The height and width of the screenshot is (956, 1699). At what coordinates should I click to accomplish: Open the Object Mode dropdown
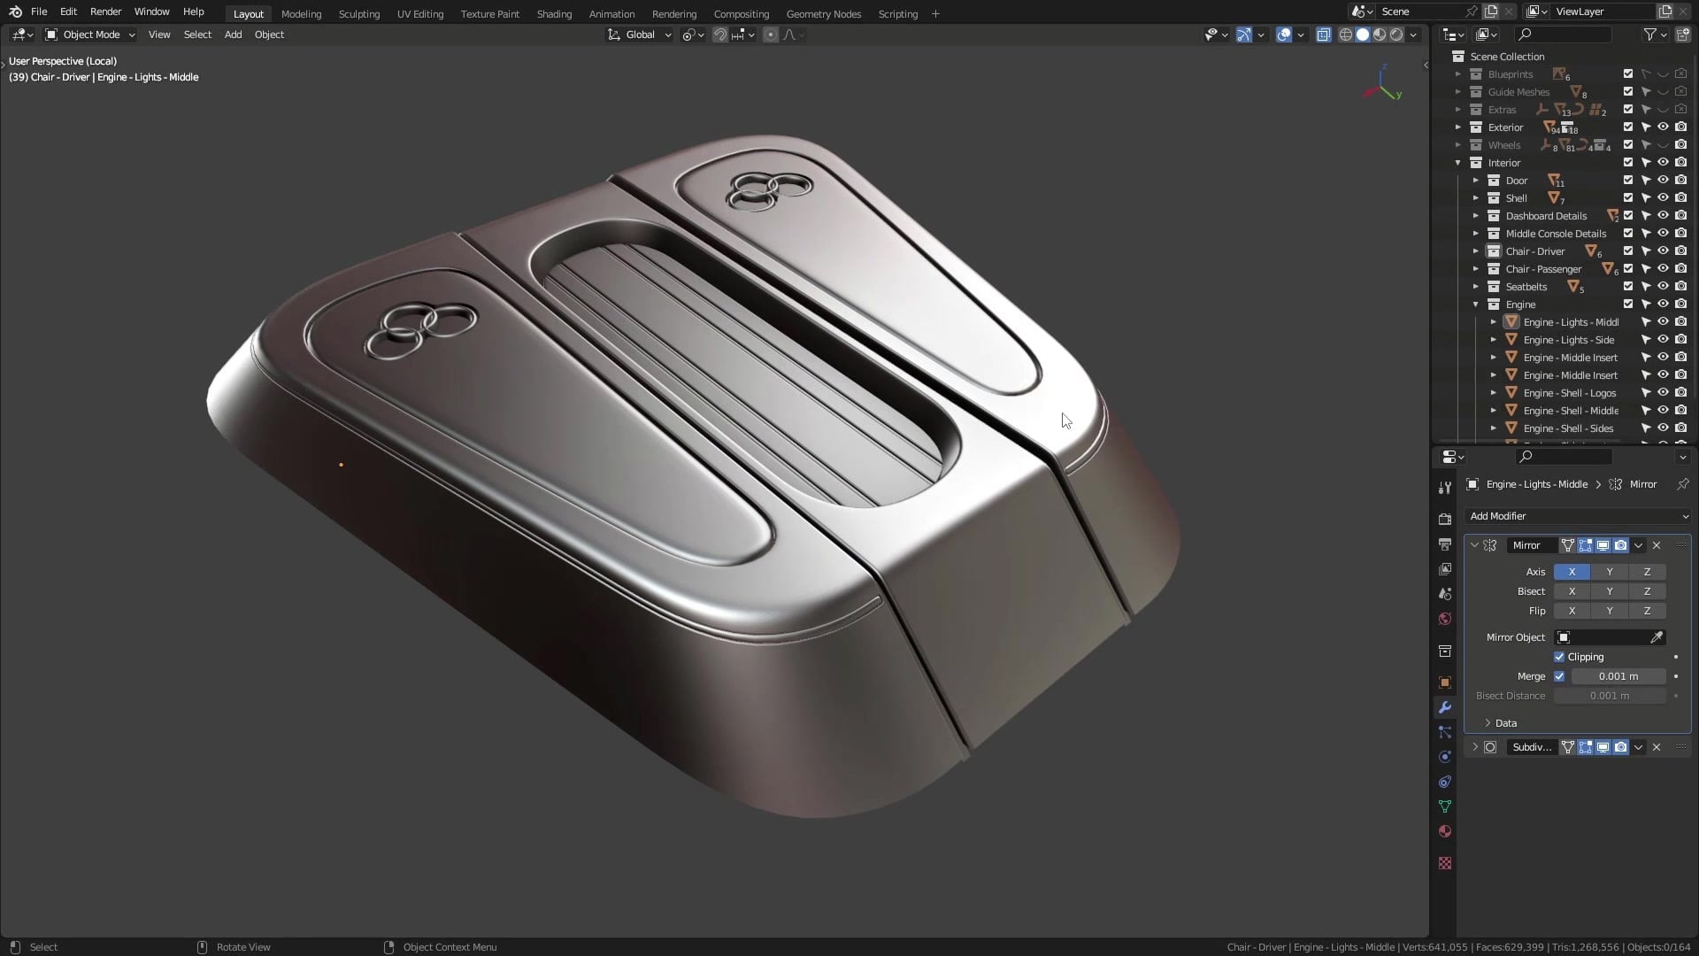pos(90,35)
